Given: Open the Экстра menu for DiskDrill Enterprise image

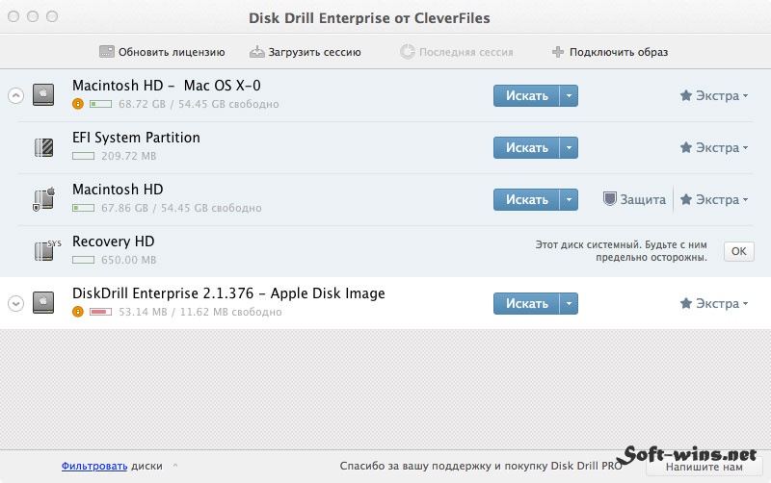Looking at the screenshot, I should [714, 303].
